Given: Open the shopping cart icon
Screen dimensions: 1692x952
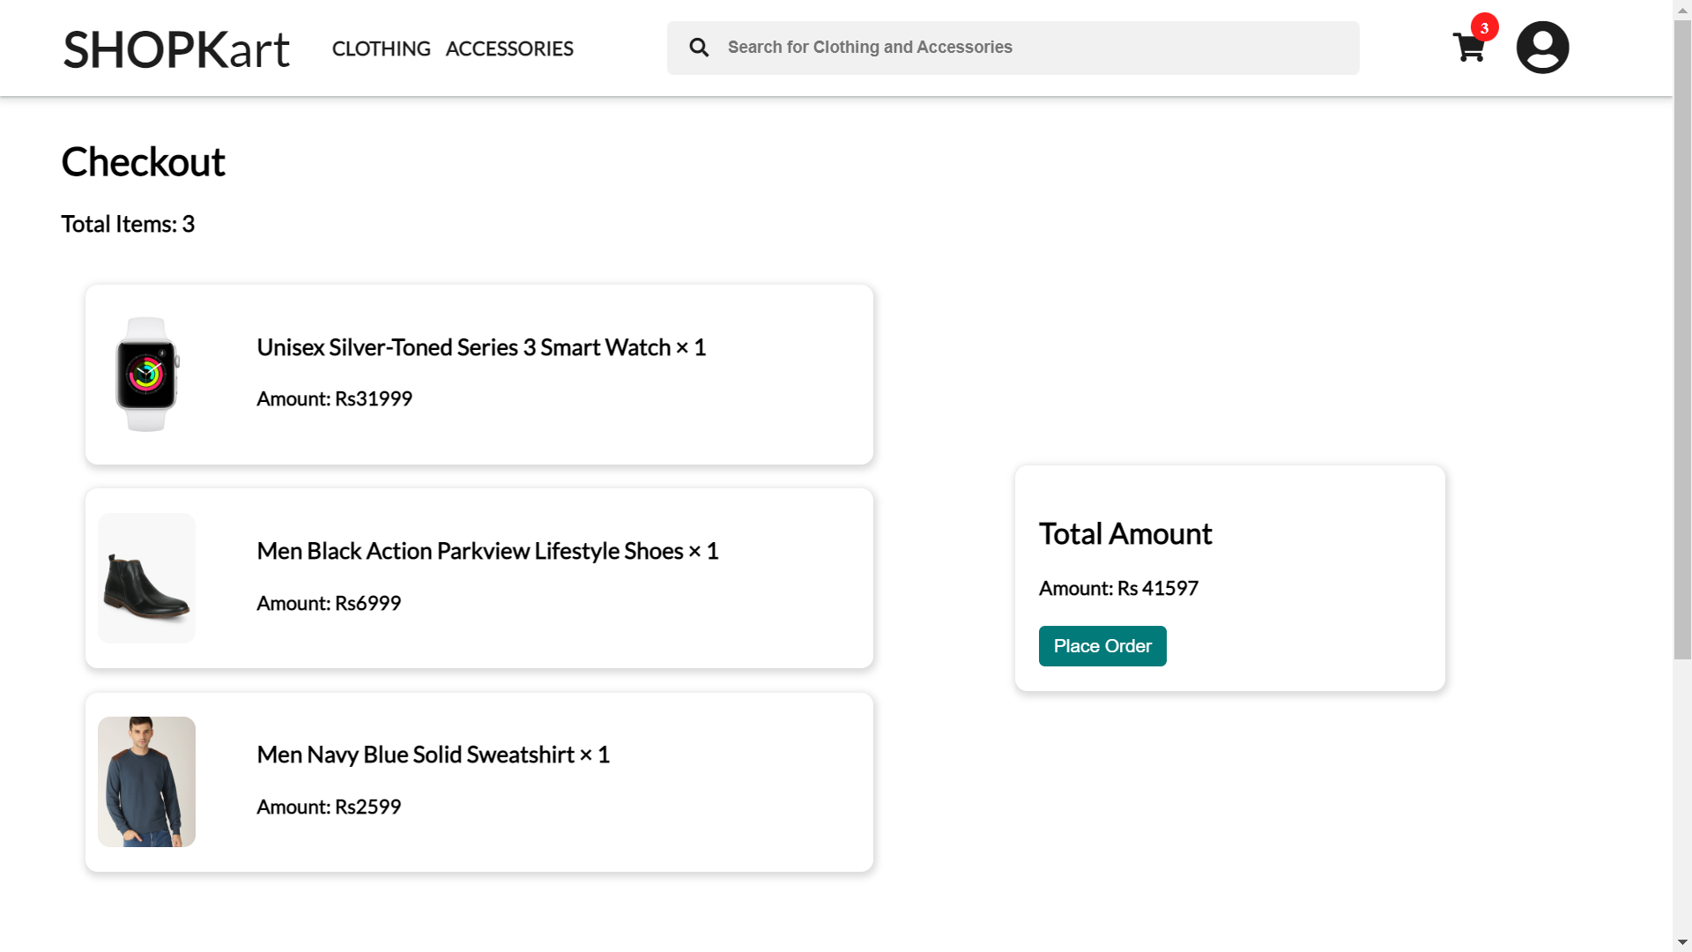Looking at the screenshot, I should (1468, 50).
